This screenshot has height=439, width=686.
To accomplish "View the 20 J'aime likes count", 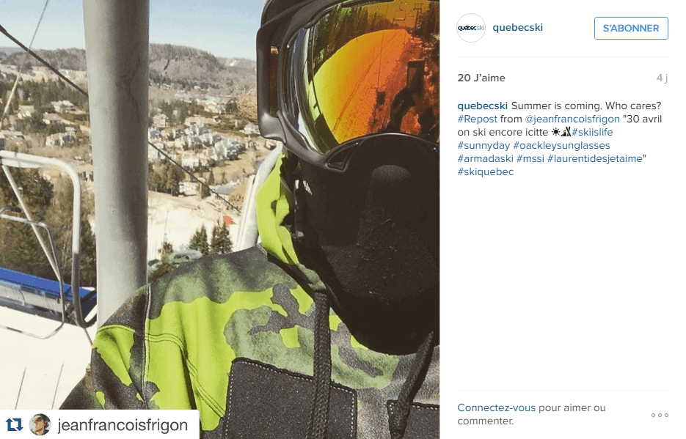I will click(481, 78).
